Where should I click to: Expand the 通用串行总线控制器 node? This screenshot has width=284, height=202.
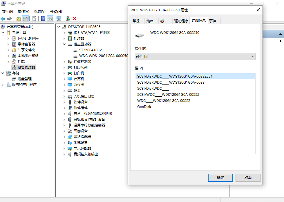point(64,125)
